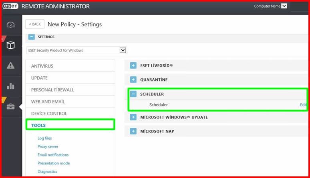Collapse the SCHEDULER section

click(133, 94)
